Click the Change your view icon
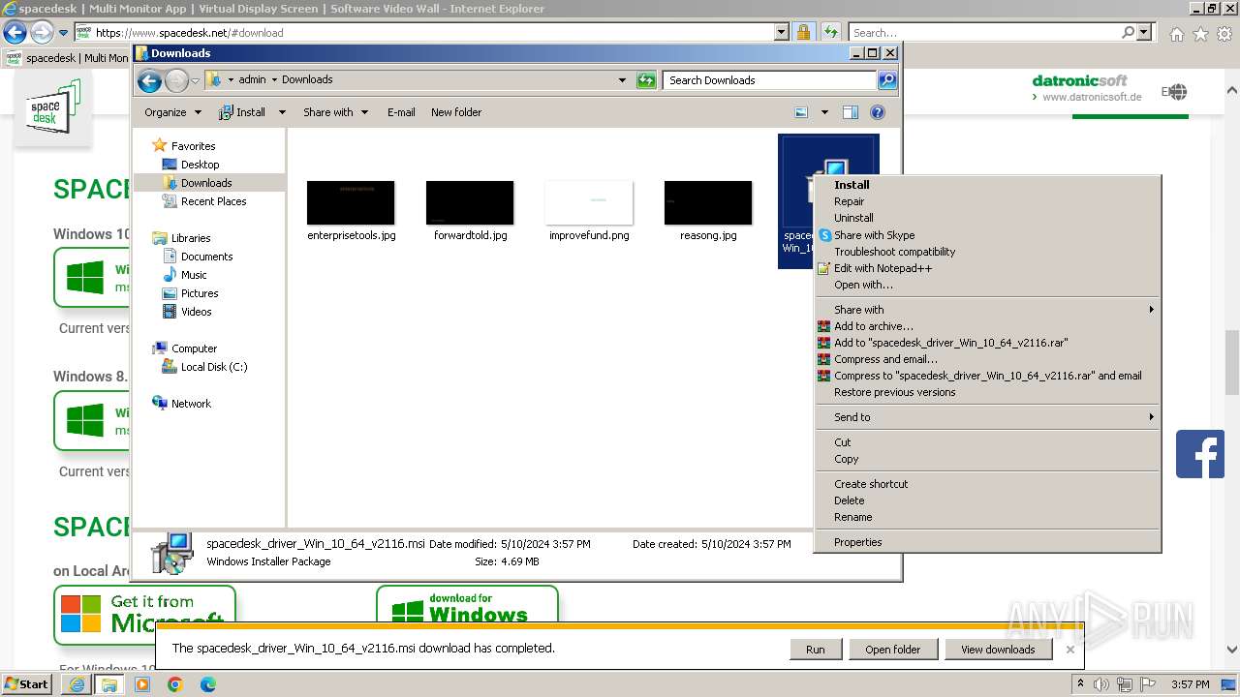The width and height of the screenshot is (1240, 697). (x=801, y=112)
